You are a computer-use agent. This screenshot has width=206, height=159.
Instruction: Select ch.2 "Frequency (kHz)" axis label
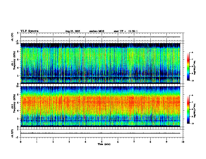point(14,103)
